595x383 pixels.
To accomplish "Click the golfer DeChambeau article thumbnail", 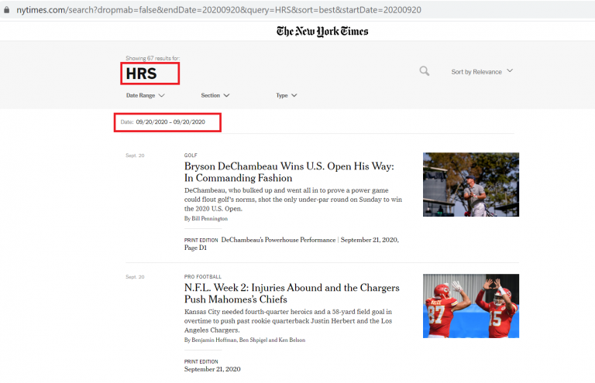I will tap(471, 184).
